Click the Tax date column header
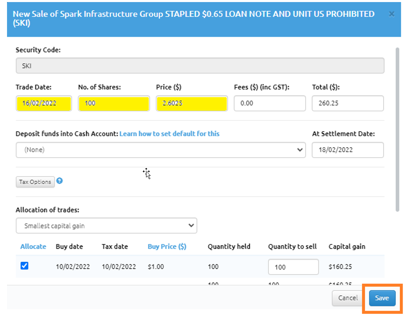Image resolution: width=408 pixels, height=316 pixels. 115,247
